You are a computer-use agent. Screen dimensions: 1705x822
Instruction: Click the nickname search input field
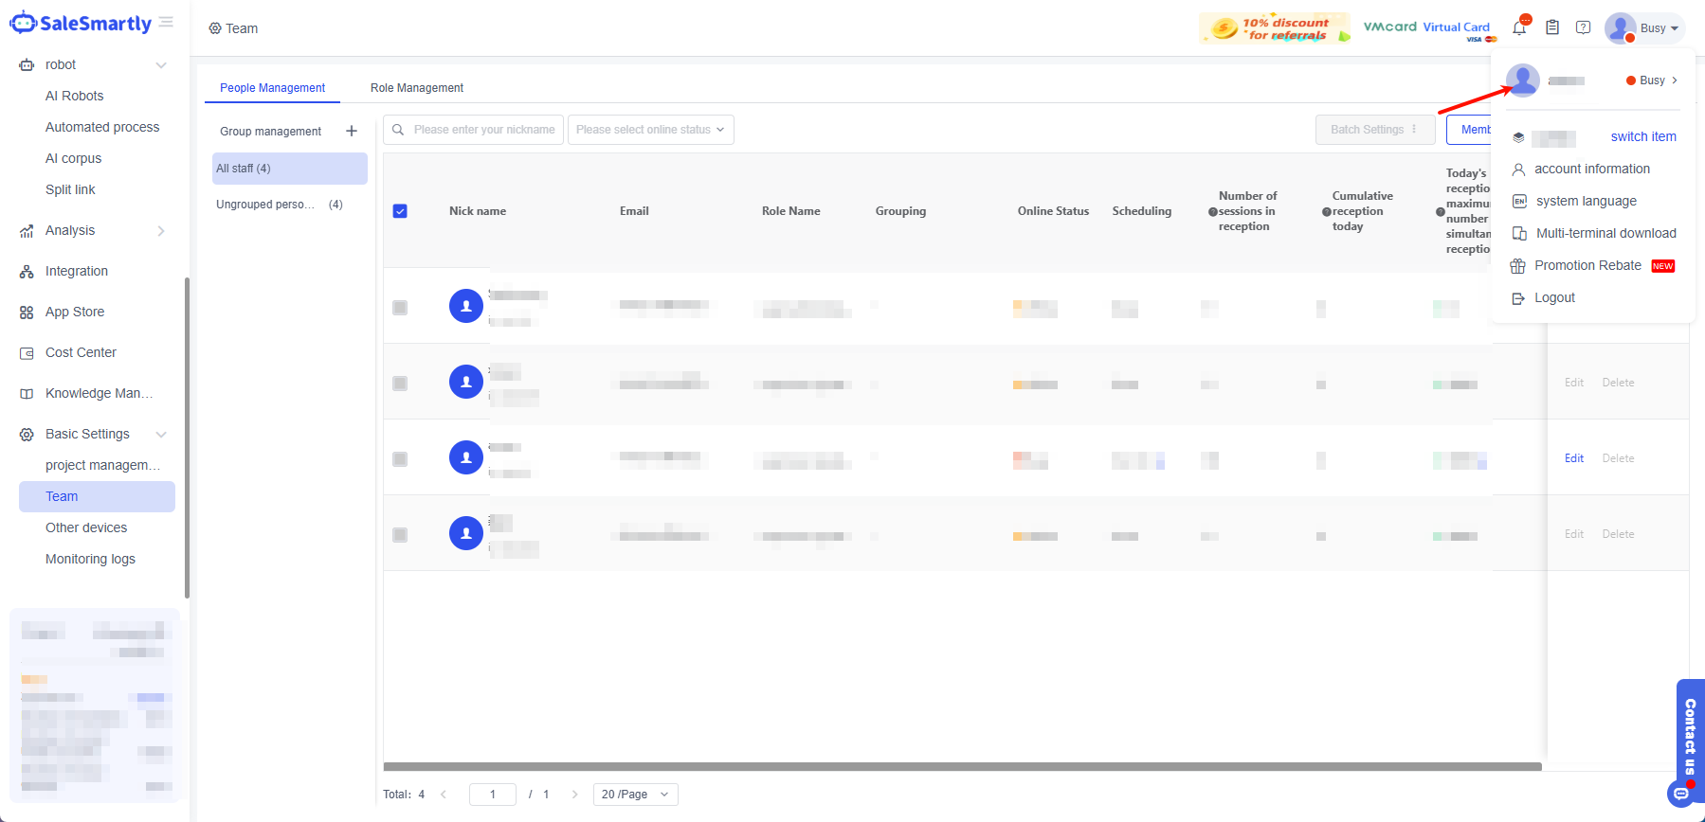point(483,130)
